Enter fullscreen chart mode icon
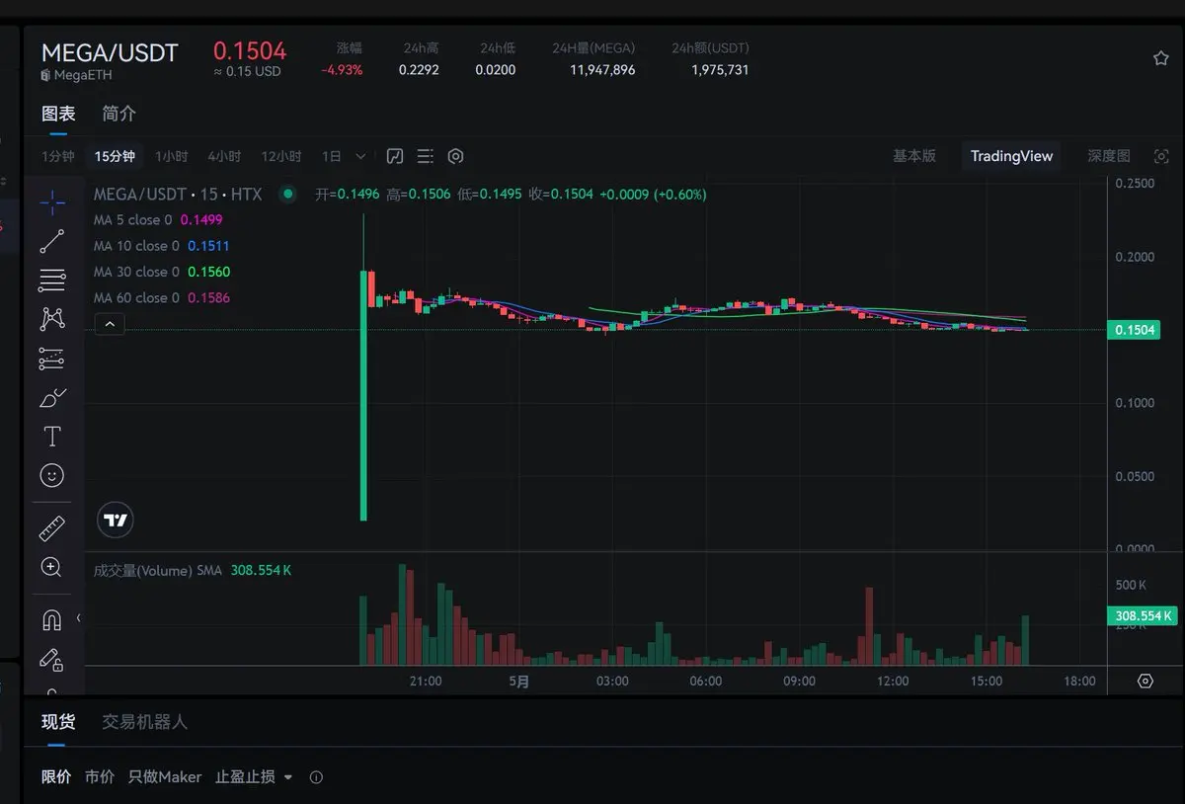 (x=1161, y=156)
